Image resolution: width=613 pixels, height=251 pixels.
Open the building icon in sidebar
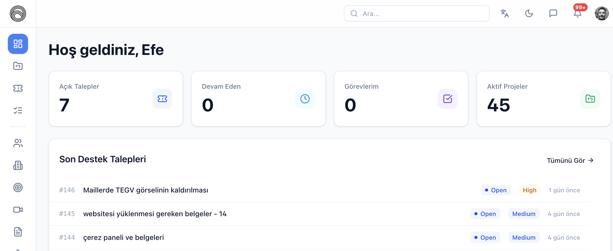pyautogui.click(x=18, y=165)
